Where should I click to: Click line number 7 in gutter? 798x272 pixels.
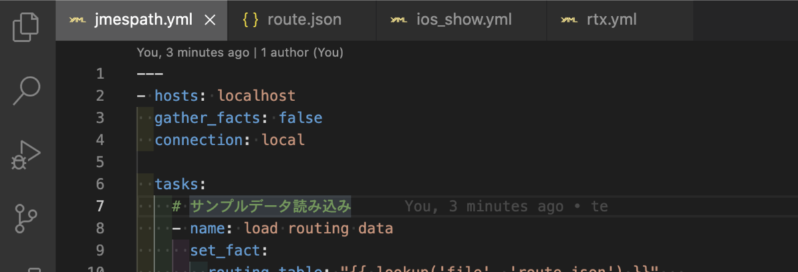point(100,206)
